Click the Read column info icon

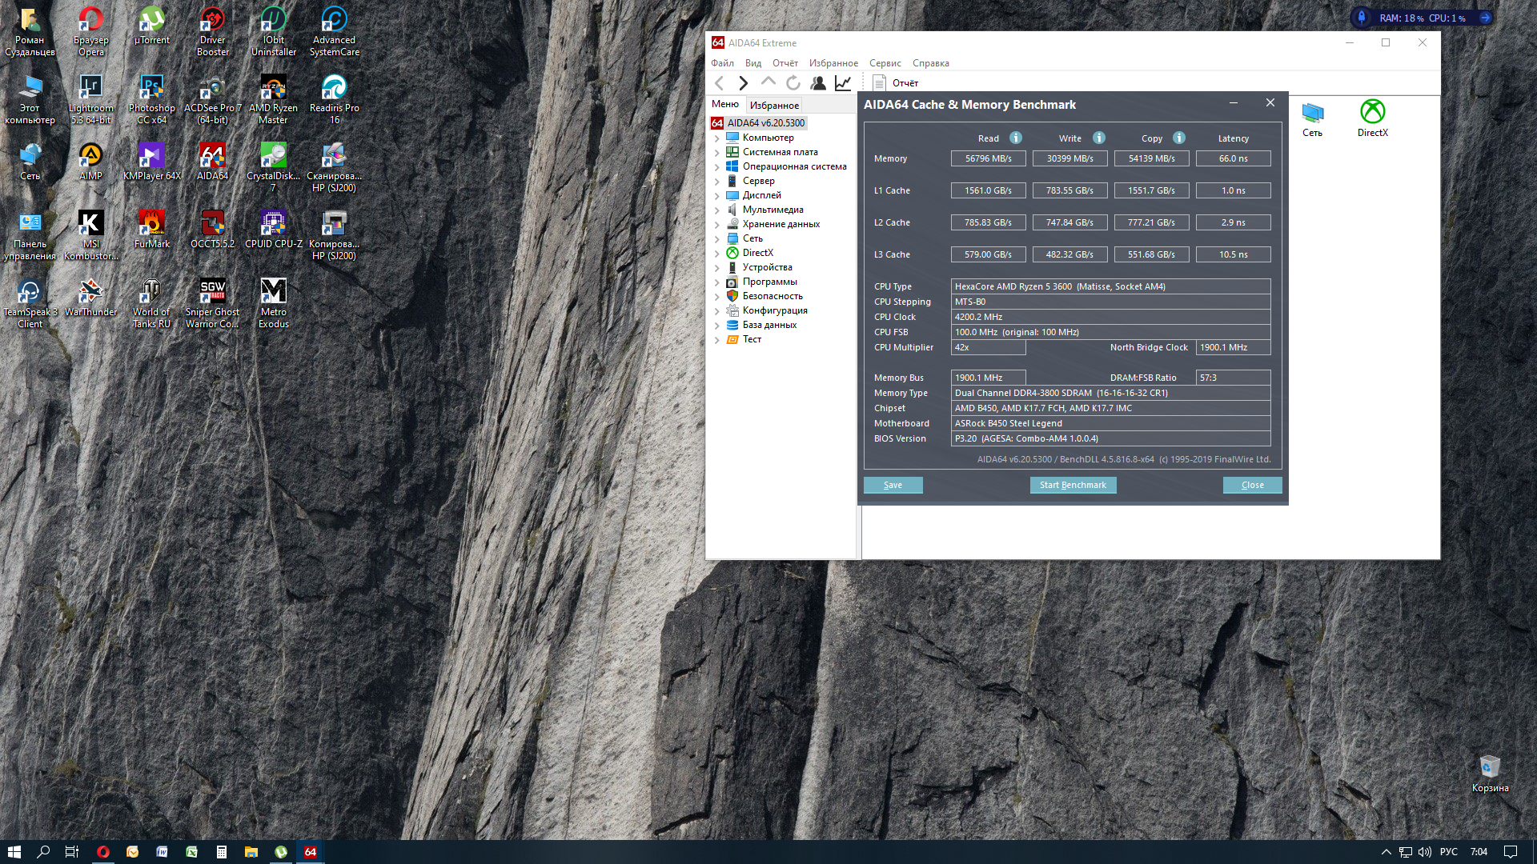1015,138
